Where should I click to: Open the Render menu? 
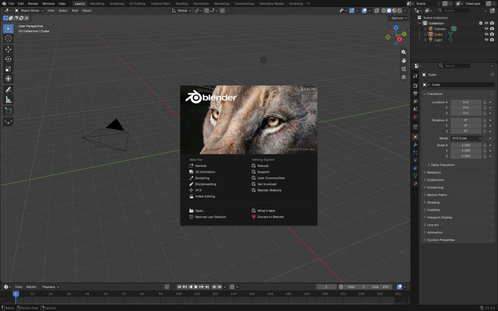(33, 3)
